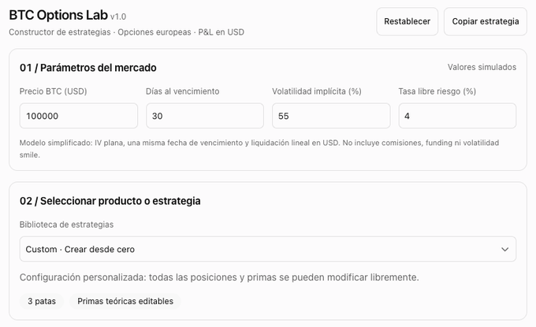The image size is (536, 327).
Task: Click the "Primas teóricas editables" chip
Action: click(125, 301)
